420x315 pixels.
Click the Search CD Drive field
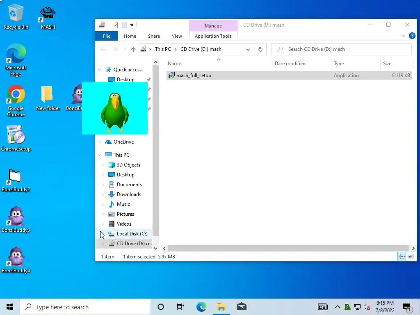click(342, 49)
